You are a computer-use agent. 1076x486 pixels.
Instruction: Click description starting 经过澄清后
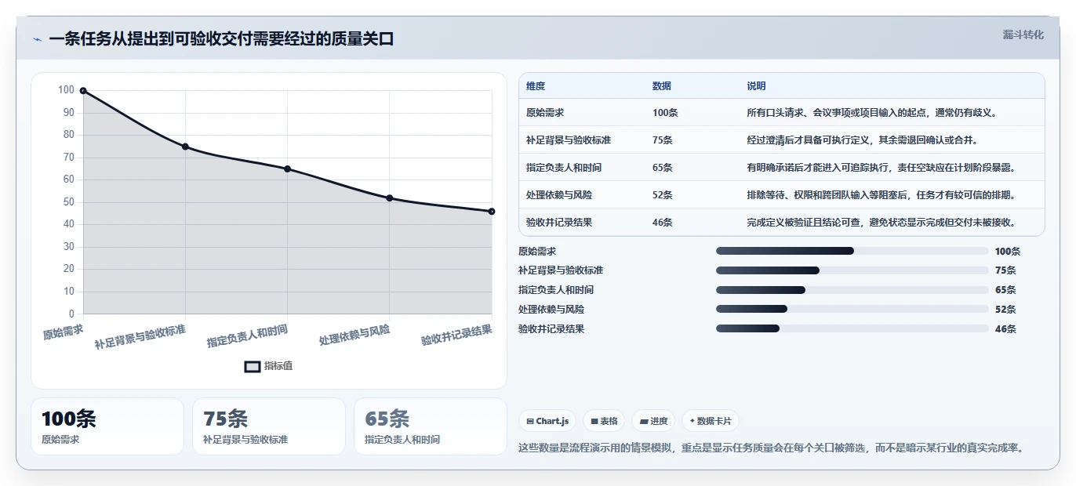coord(863,140)
